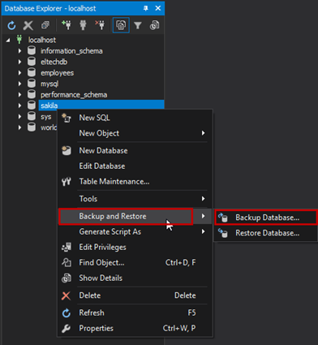Expand the performance_schema database

point(19,95)
